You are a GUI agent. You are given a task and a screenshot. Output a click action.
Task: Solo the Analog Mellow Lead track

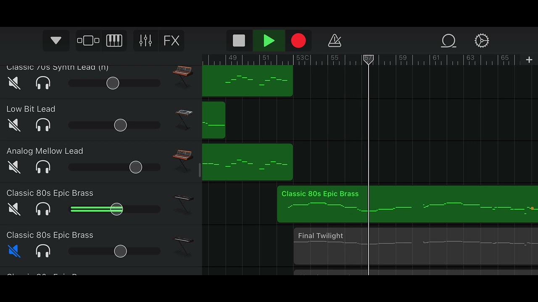pos(43,167)
